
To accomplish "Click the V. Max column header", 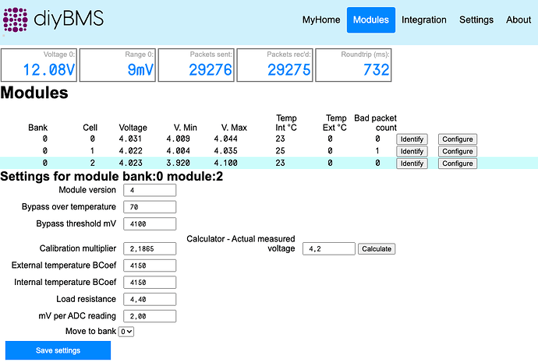I will click(234, 128).
